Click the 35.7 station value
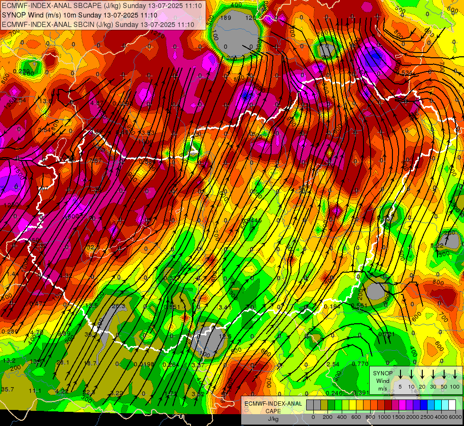464x426 pixels. 8,390
